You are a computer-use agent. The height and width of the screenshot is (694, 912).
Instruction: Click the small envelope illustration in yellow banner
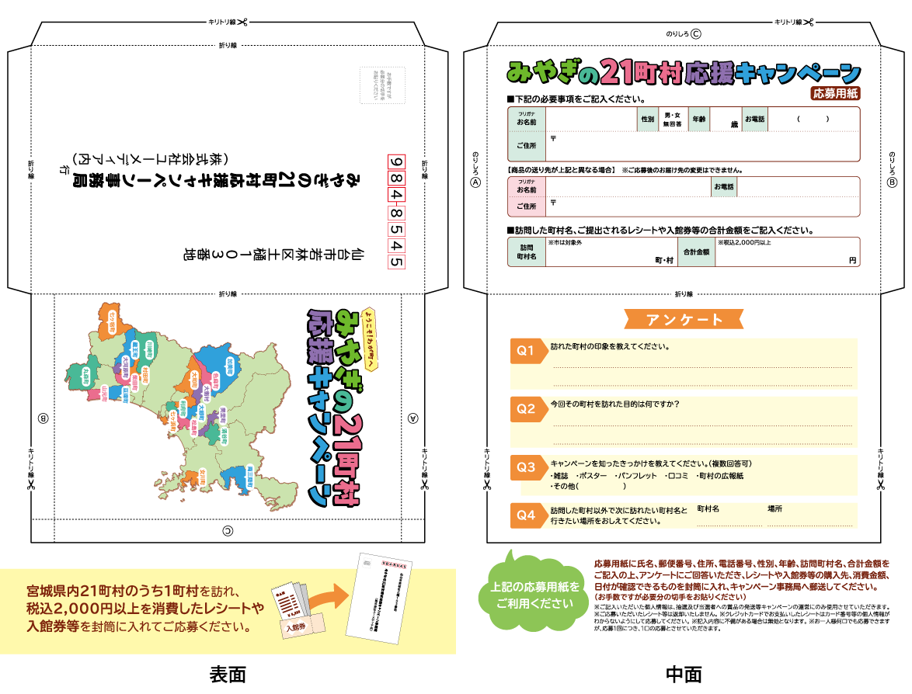coord(380,599)
